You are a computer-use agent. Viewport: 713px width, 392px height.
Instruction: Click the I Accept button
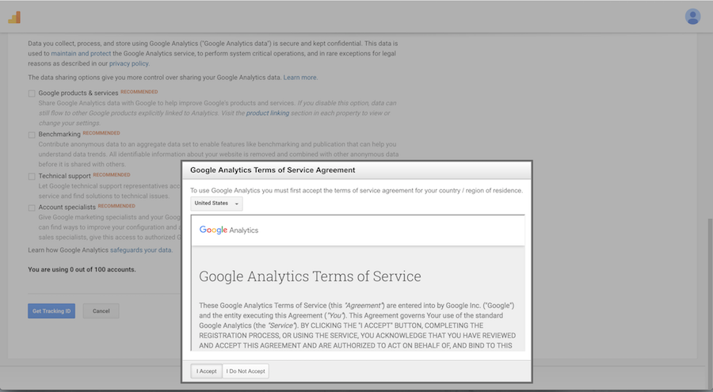tap(207, 371)
